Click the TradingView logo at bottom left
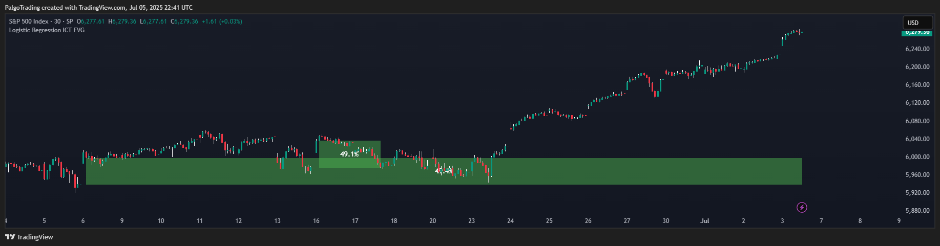 coord(29,237)
